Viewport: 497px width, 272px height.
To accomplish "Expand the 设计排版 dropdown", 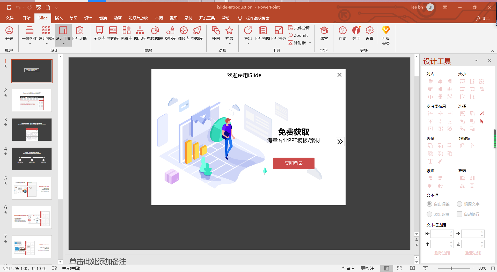I will (47, 44).
